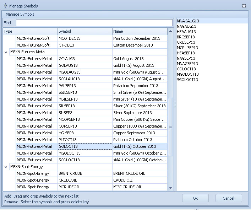Collapse the MEXN-Spot-Energy group
The image size is (251, 210).
point(6,167)
